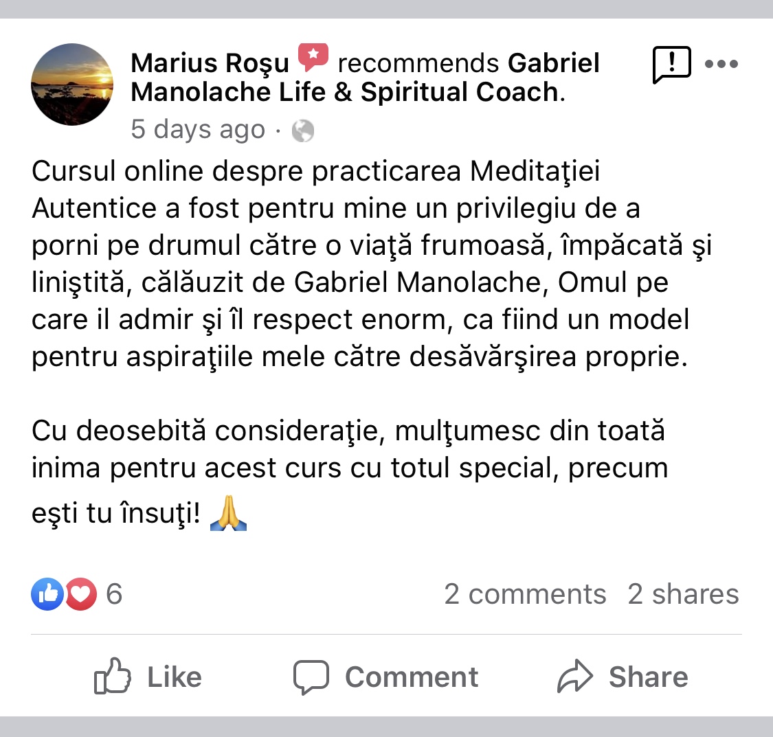Click the red heart reaction icon
Image resolution: width=773 pixels, height=737 pixels.
click(x=81, y=593)
